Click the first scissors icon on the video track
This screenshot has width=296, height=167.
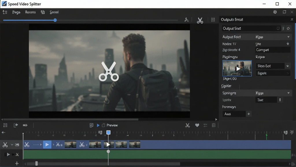pyautogui.click(x=27, y=145)
